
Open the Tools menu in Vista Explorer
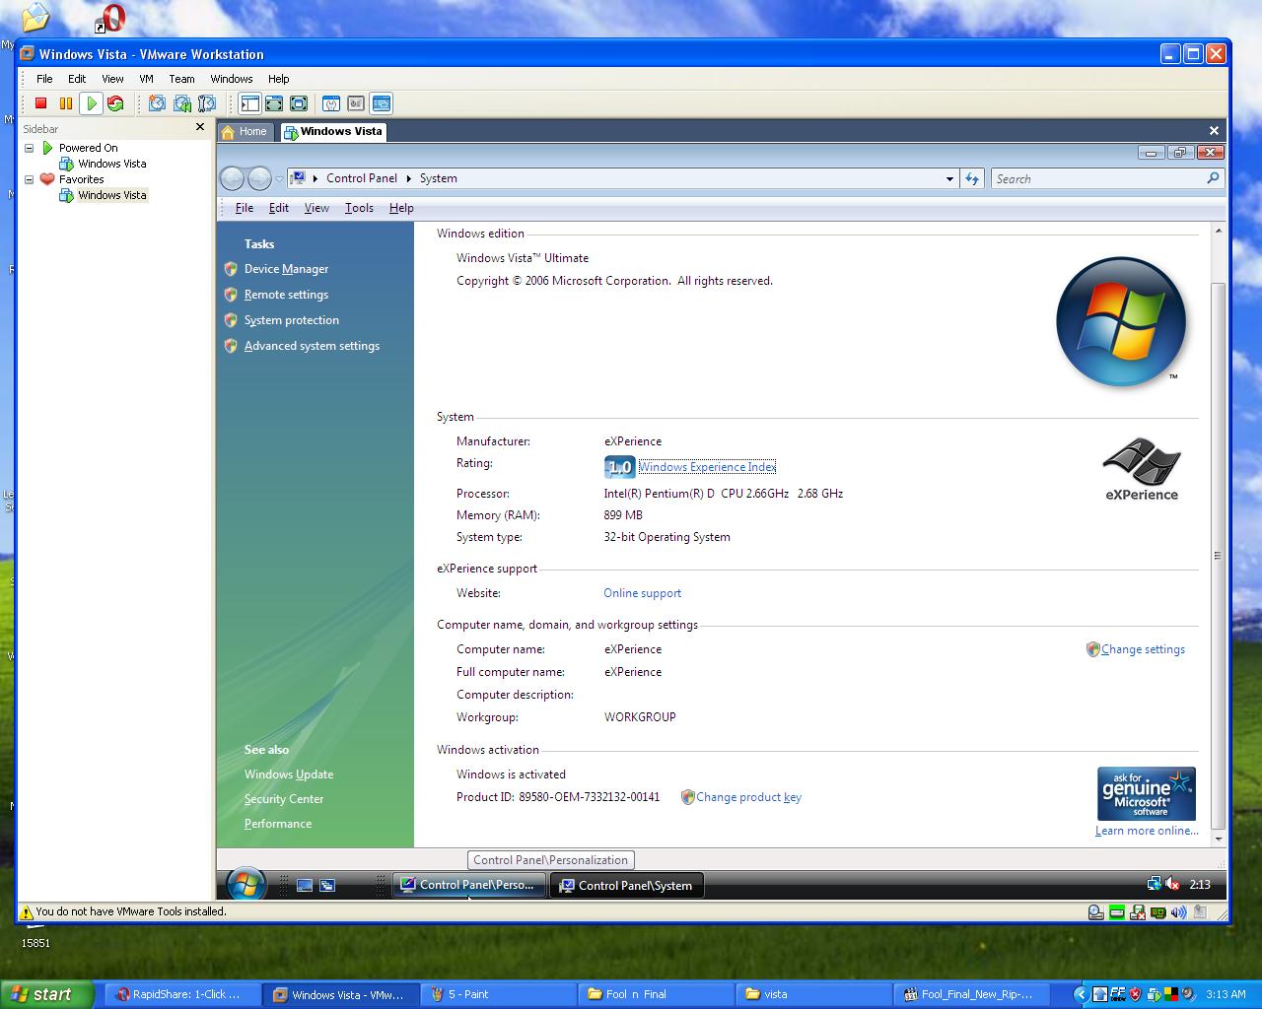(359, 208)
